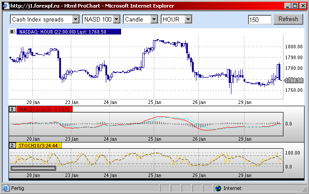Viewport: 309px width, 194px height.
Task: Maximize the Internet Explorer window
Action: click(295, 6)
